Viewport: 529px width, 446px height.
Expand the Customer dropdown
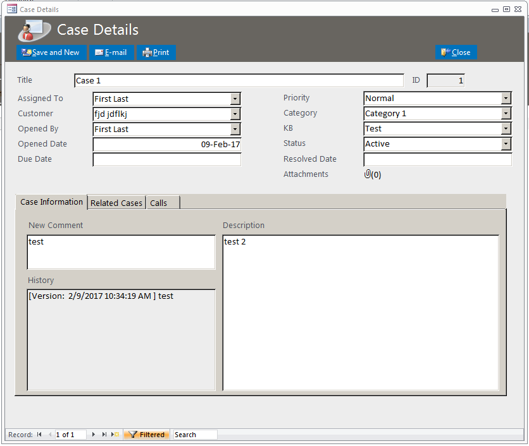[x=235, y=114]
